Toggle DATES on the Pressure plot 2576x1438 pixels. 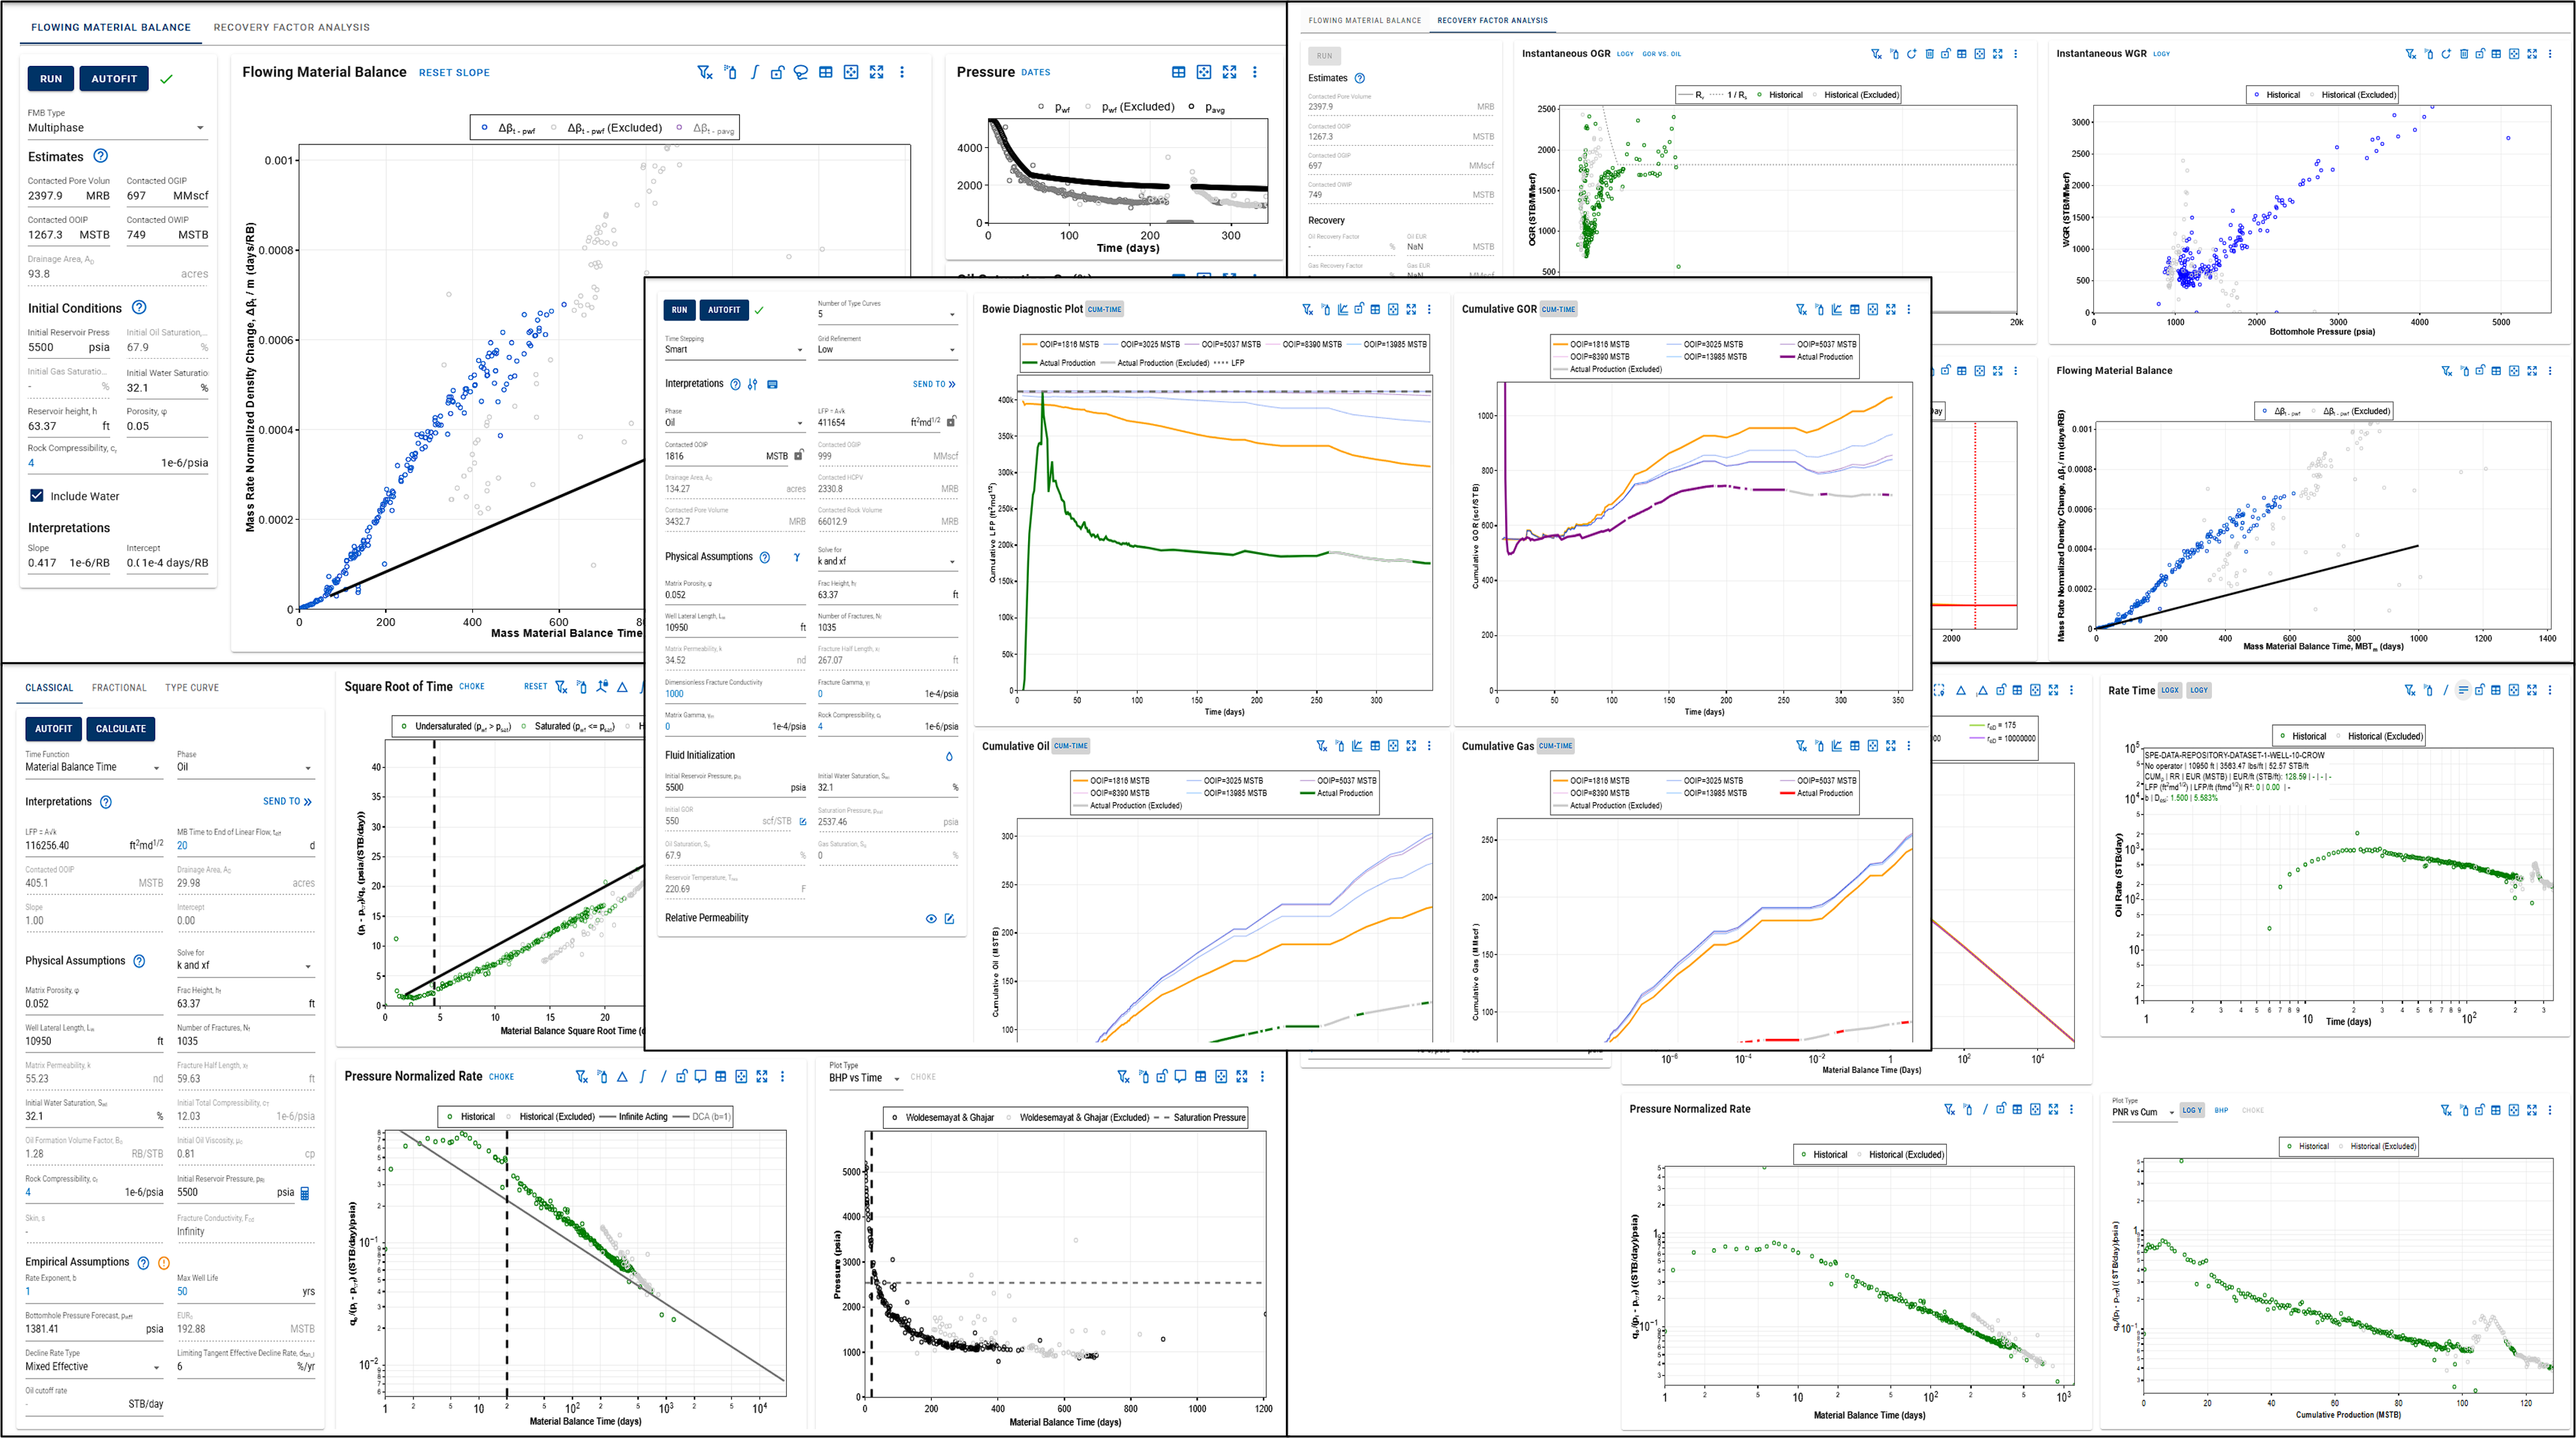(1036, 73)
